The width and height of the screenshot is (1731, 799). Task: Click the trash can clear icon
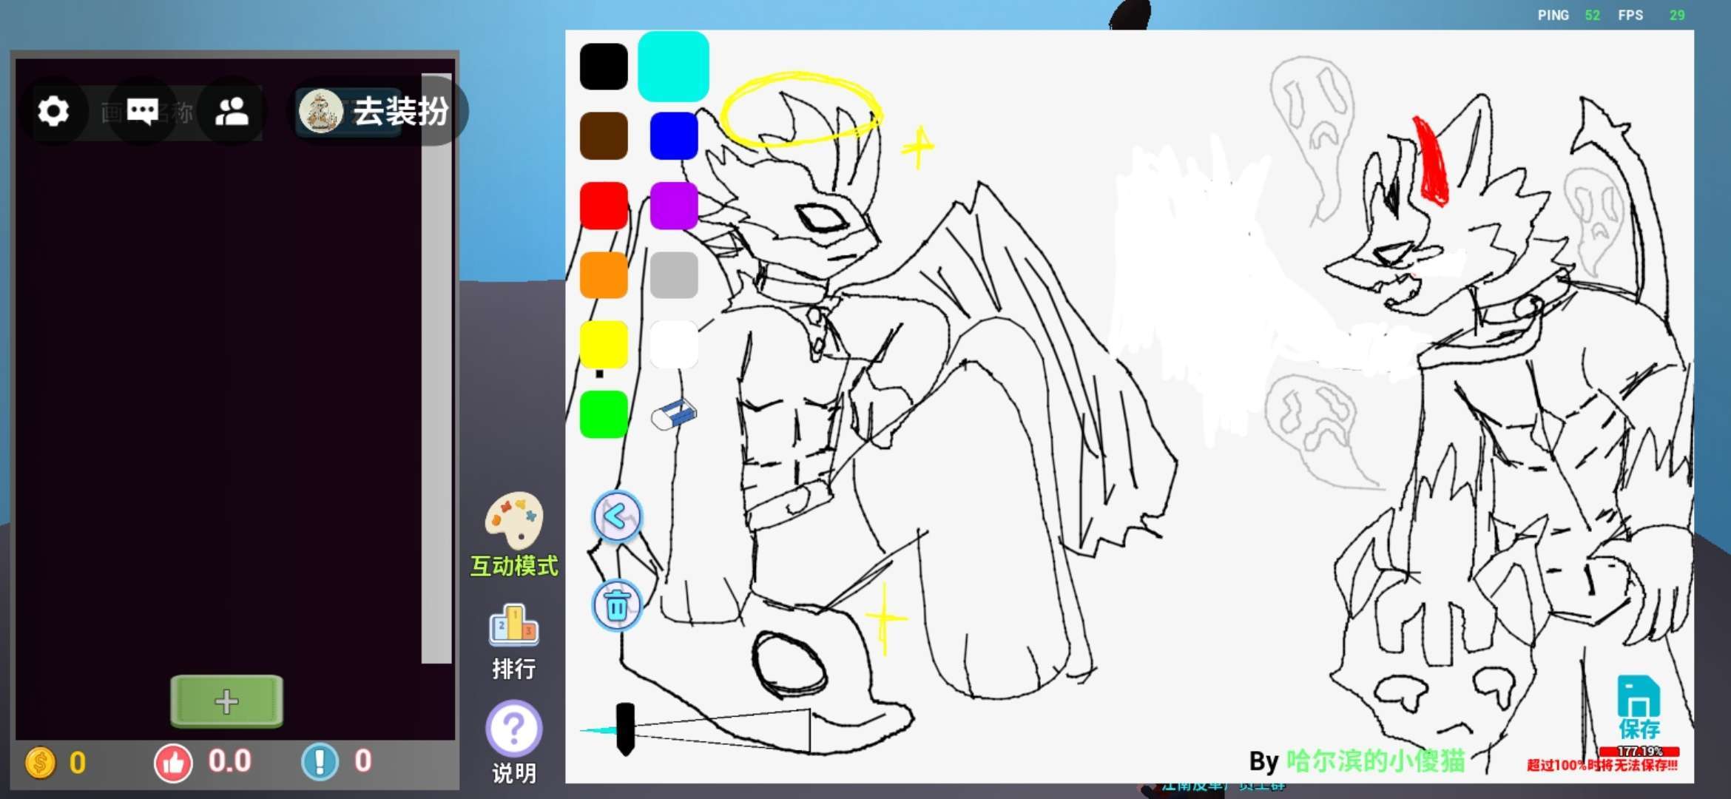(617, 605)
